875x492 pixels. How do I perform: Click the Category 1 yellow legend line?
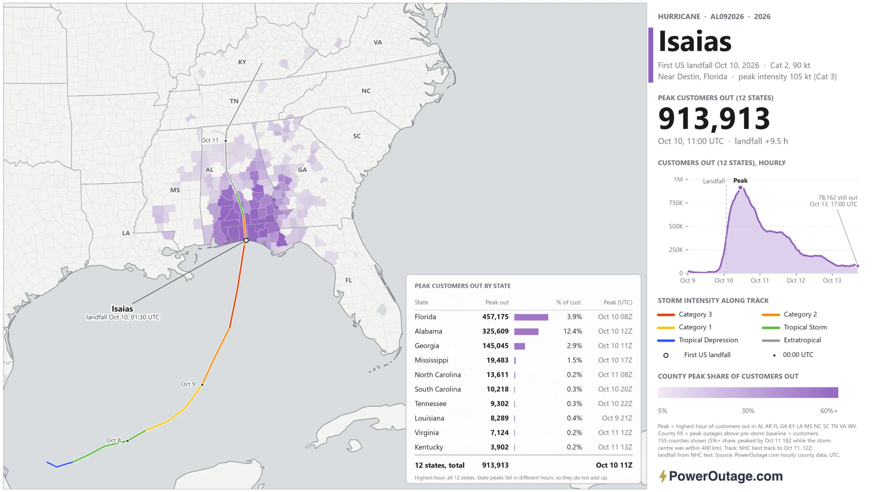[666, 328]
